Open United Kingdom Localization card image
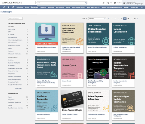Screen dimensions: 145x124 98,34
